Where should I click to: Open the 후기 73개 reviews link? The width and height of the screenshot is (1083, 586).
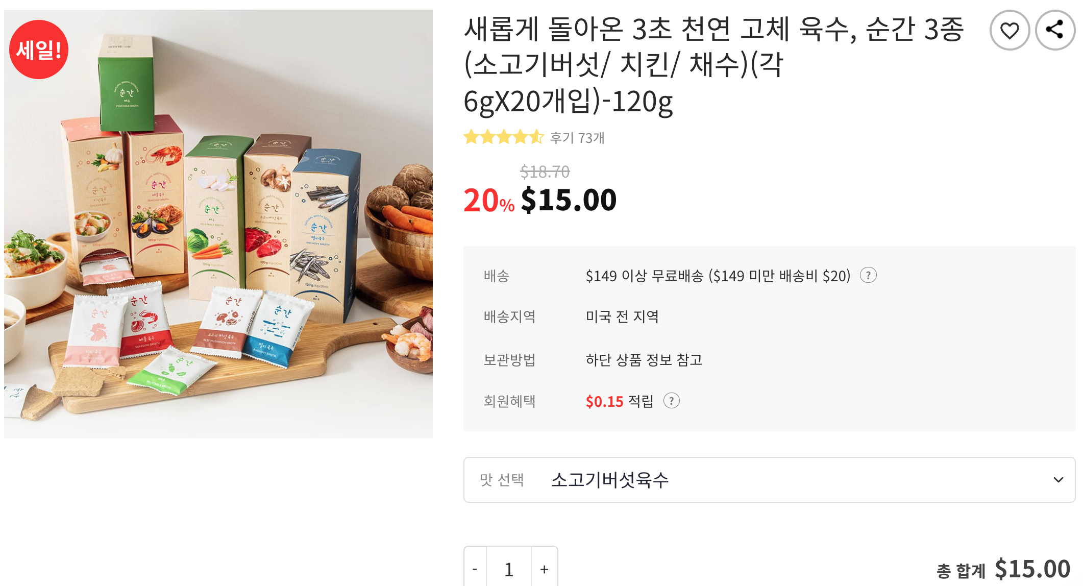click(x=577, y=138)
